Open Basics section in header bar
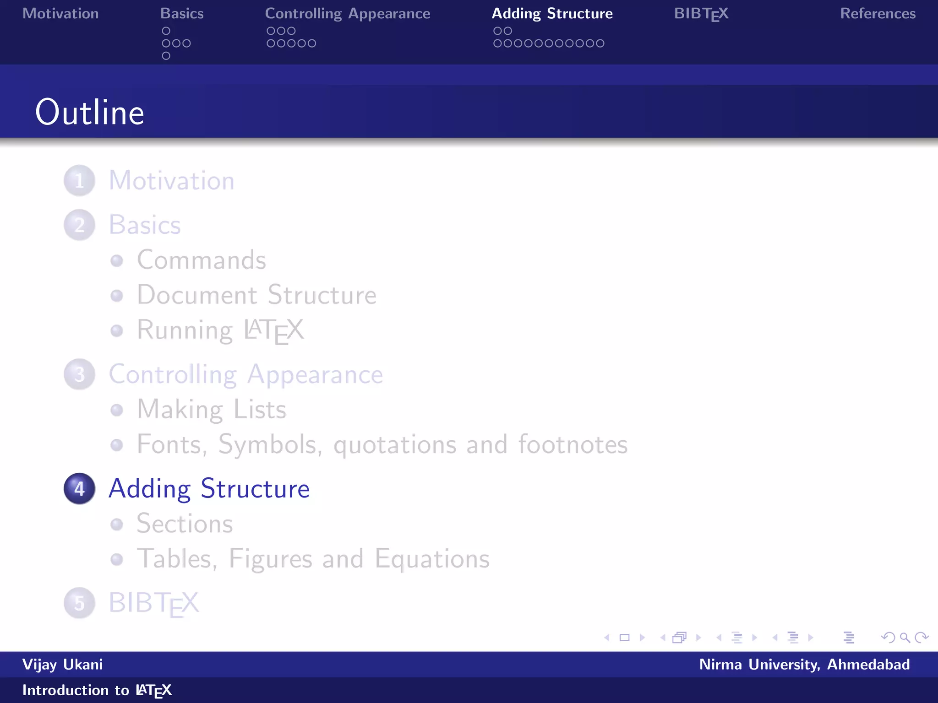938x703 pixels. click(182, 13)
